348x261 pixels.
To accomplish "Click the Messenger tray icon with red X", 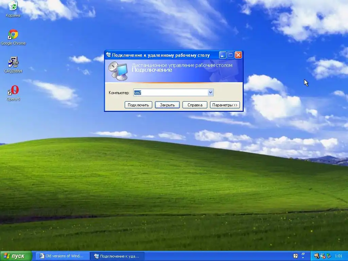I will 323,256.
